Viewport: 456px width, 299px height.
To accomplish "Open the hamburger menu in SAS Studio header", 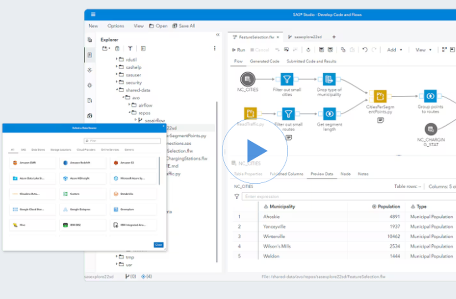I will tap(93, 15).
